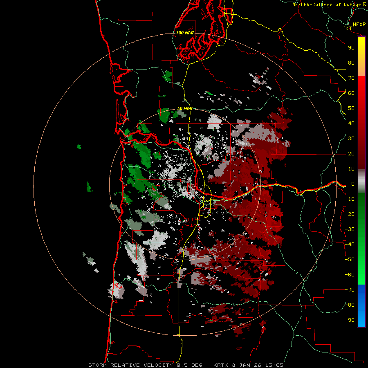The height and width of the screenshot is (368, 368).
Task: Click the 90 value on the velocity scale
Action: click(351, 48)
